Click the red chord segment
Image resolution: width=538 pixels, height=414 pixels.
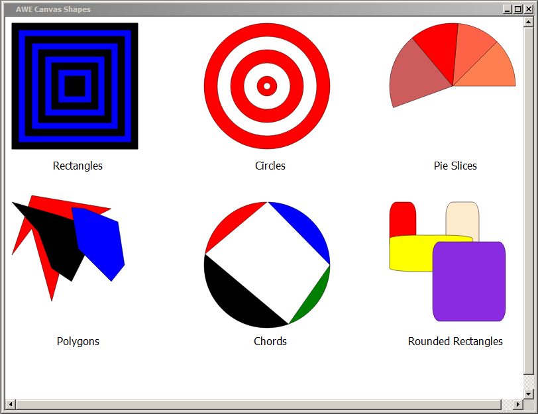(x=230, y=223)
